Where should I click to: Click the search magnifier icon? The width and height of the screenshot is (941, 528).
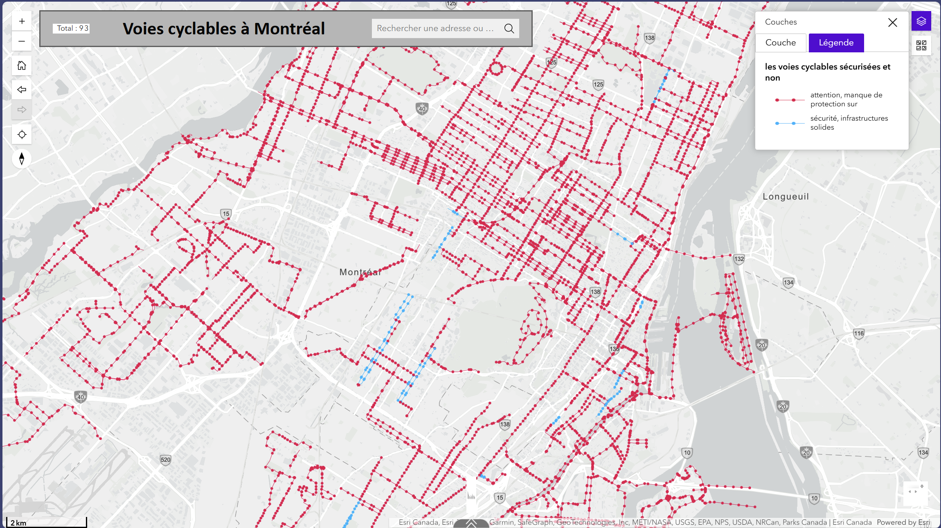(509, 28)
